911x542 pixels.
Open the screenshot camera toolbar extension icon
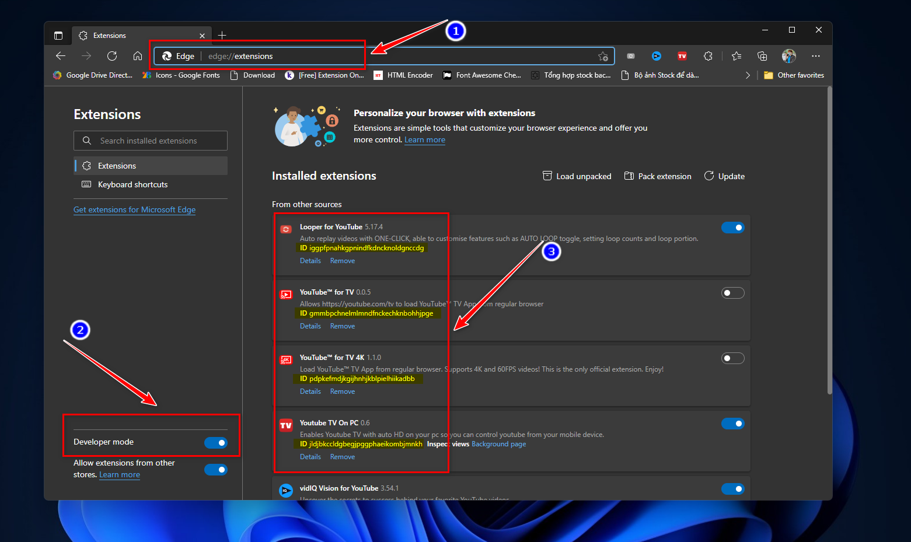pos(631,56)
